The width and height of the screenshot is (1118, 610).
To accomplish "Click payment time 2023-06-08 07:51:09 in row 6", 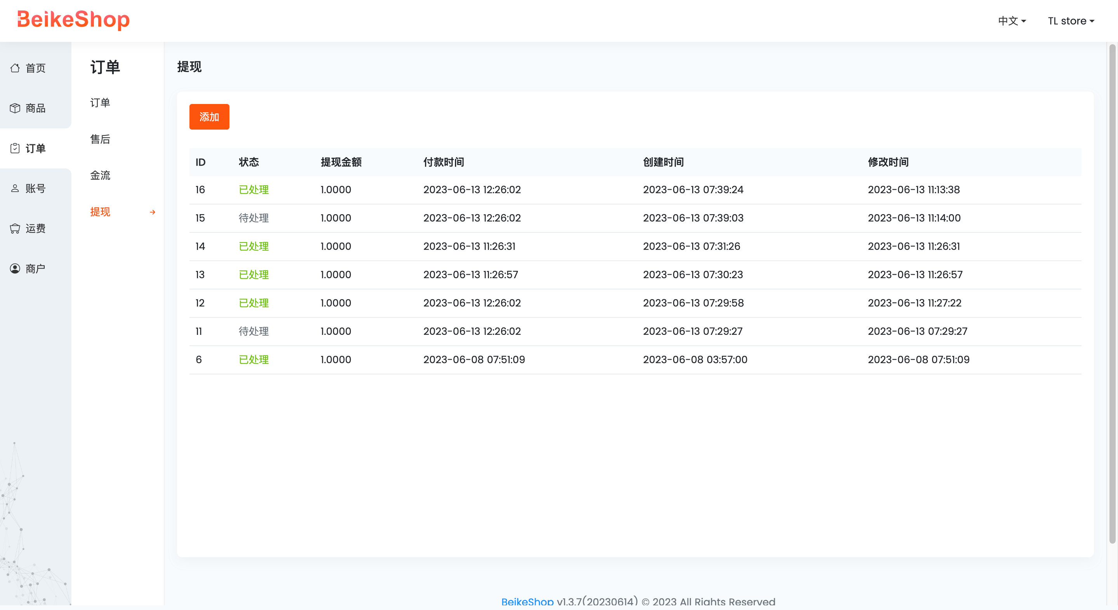I will pos(474,360).
